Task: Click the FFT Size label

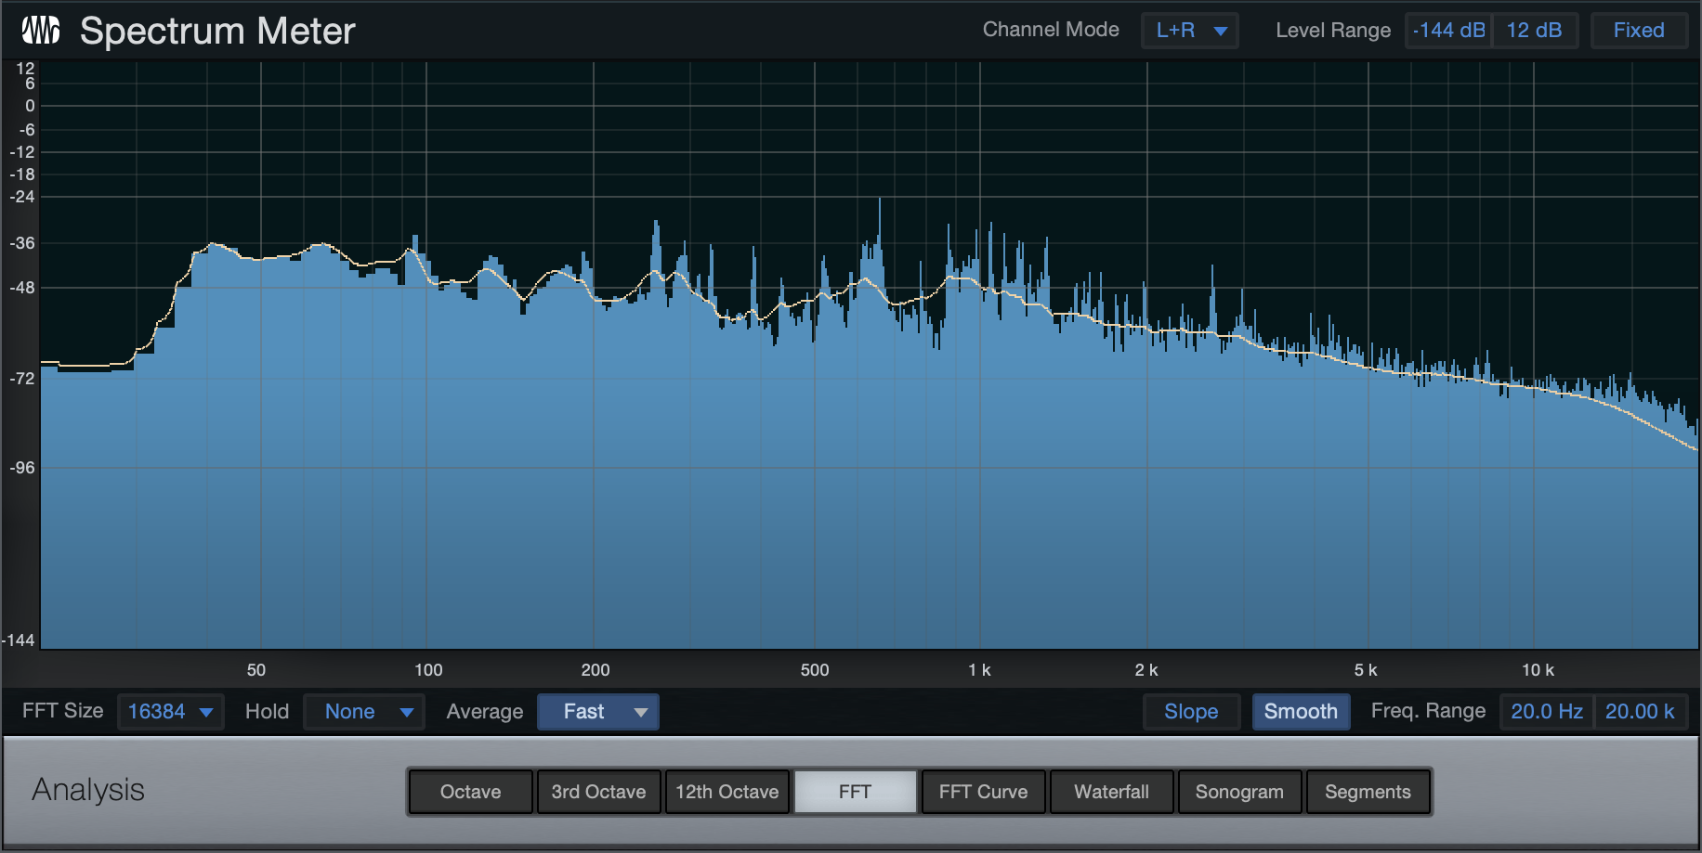Action: point(62,711)
